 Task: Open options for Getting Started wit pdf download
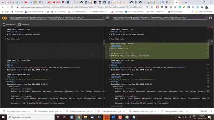(x=92, y=111)
